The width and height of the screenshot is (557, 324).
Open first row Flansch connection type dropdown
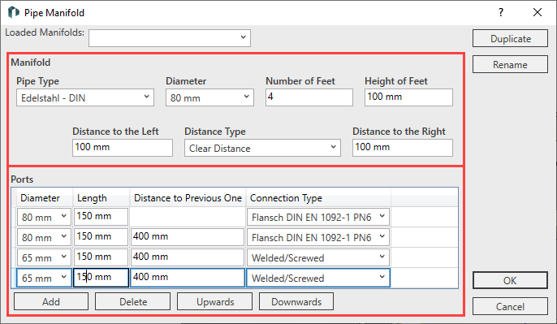(318, 217)
